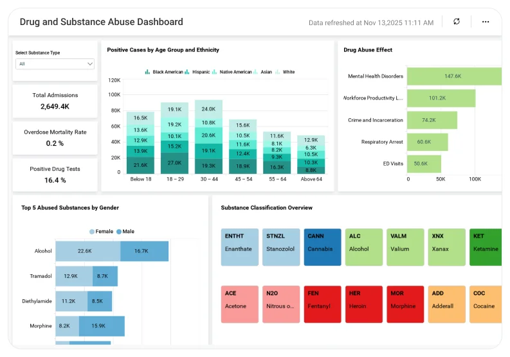Screen dimensions: 510x357
Task: Click Alcohol male 16.7K bar segment
Action: pos(145,251)
